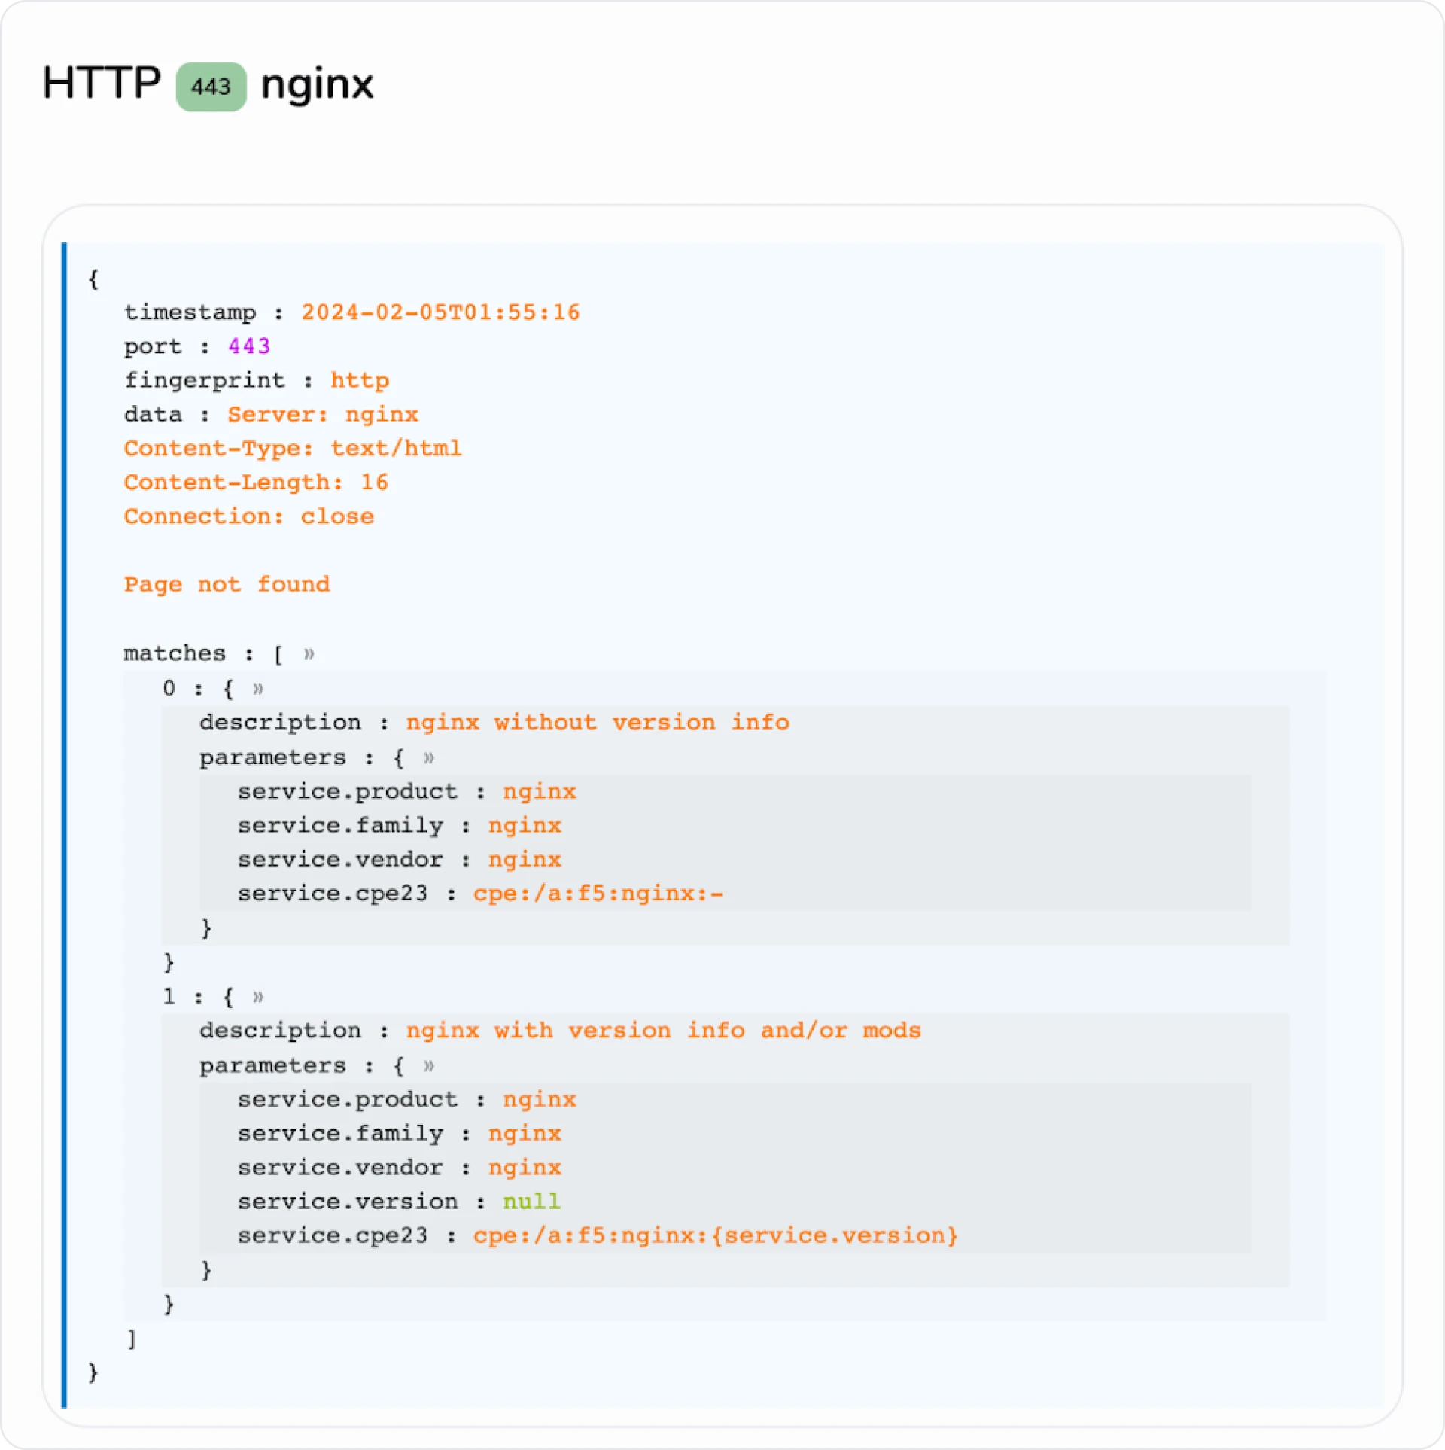The height and width of the screenshot is (1450, 1445).
Task: Click the green null service.version value
Action: (531, 1202)
